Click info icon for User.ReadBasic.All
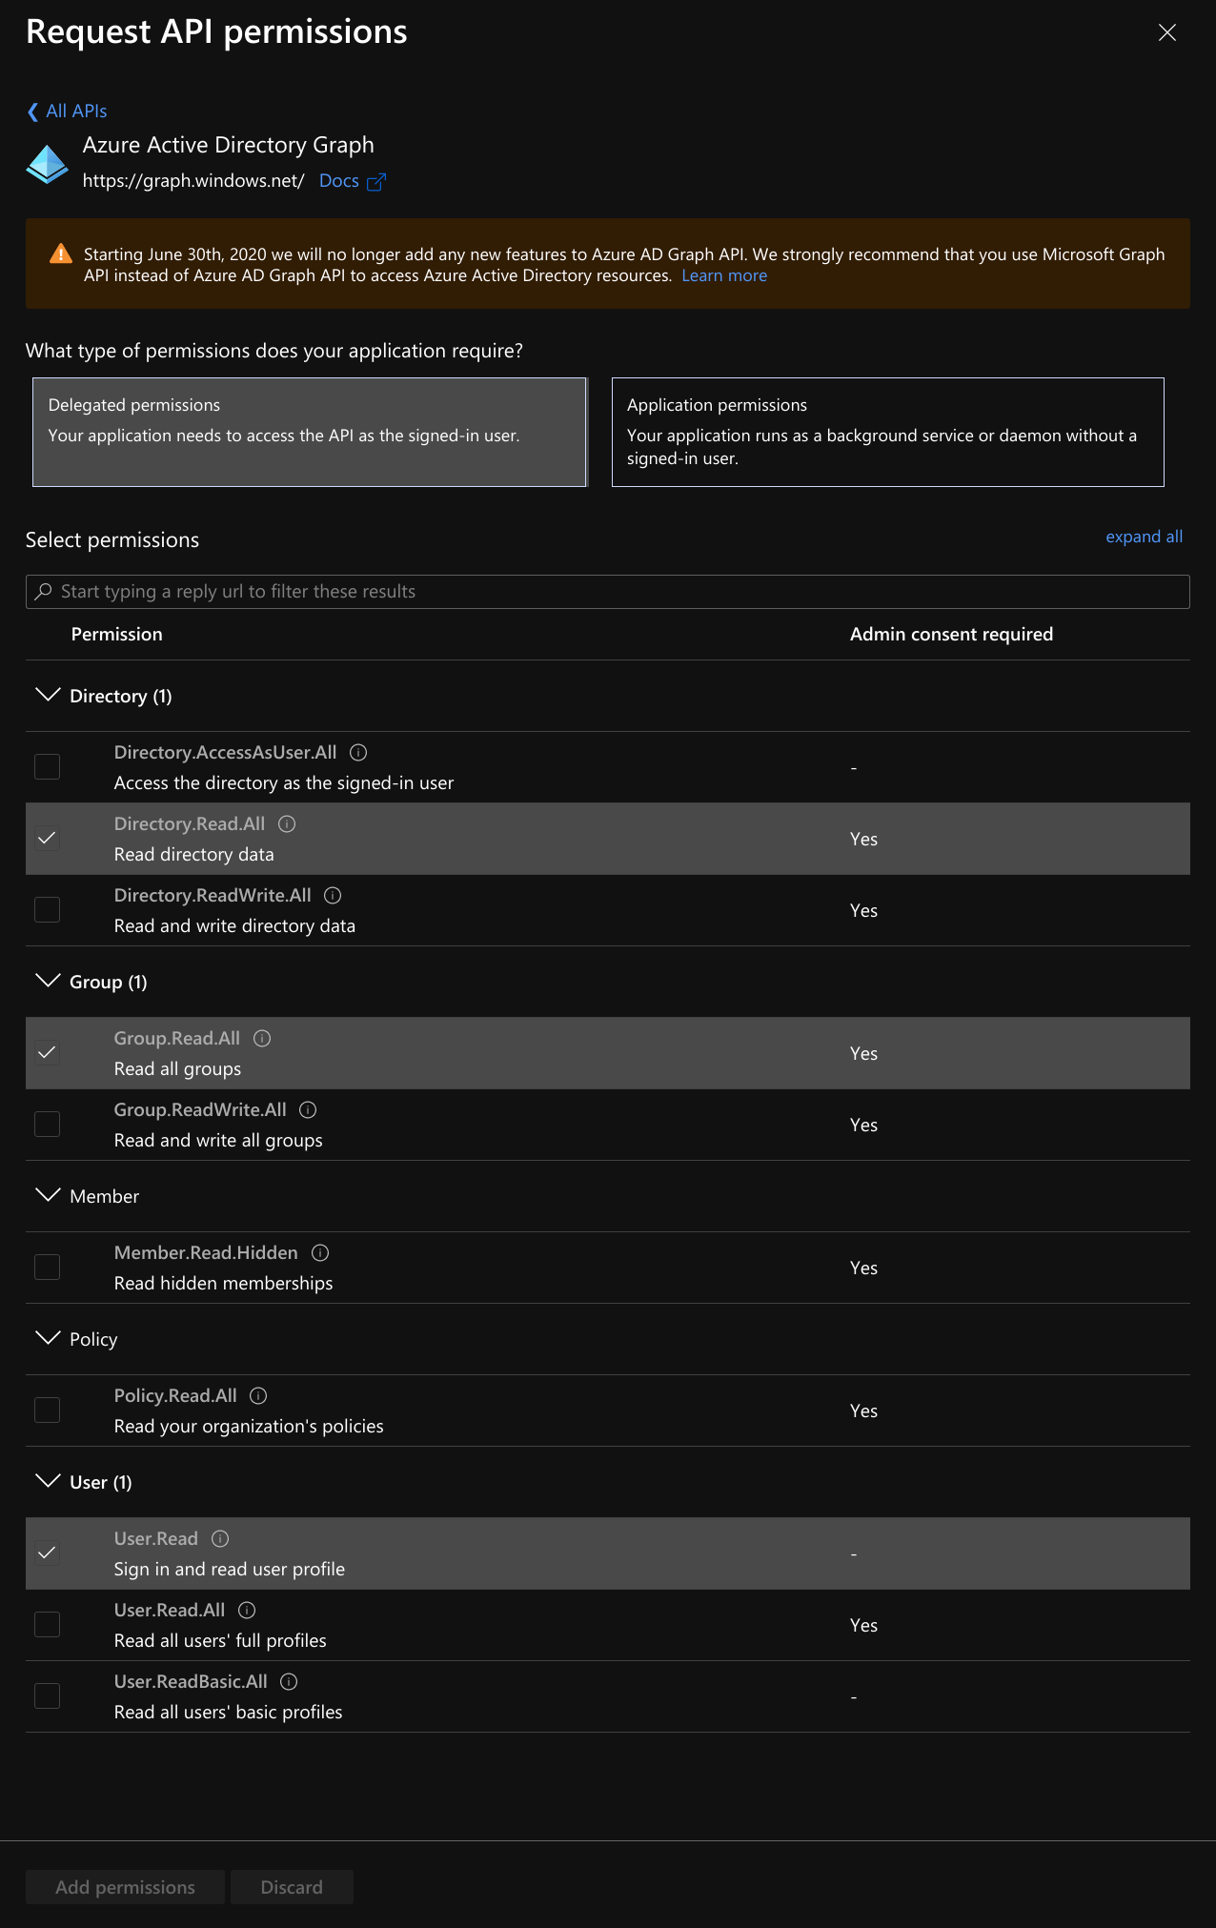1216x1928 pixels. (x=289, y=1682)
